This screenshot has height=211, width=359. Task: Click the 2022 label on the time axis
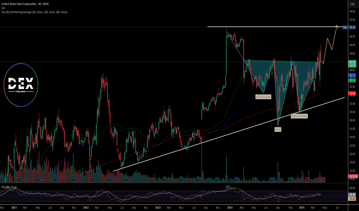point(86,208)
